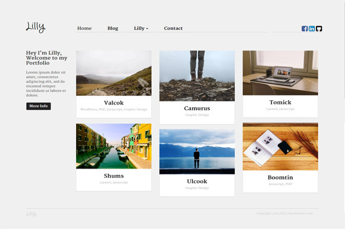Click the small Lilly logo in footer
Screen dimensions: 345x229
(x=31, y=214)
